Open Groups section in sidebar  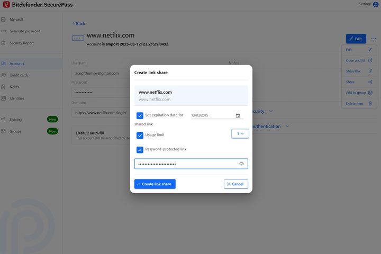15,131
